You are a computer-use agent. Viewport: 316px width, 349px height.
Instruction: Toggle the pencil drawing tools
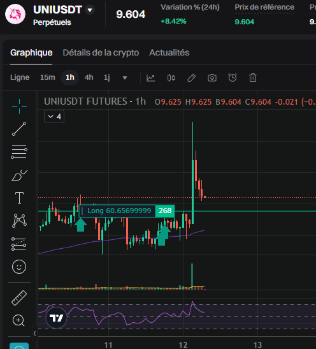[x=192, y=78]
